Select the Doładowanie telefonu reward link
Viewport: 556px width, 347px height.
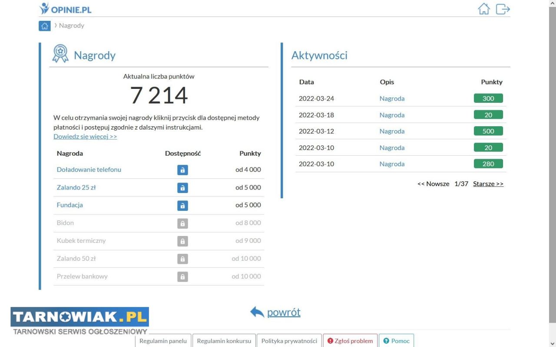(89, 170)
